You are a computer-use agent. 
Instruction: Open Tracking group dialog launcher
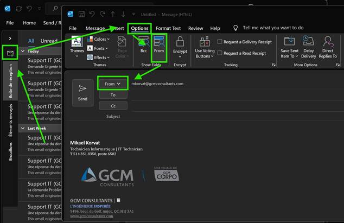(x=273, y=65)
